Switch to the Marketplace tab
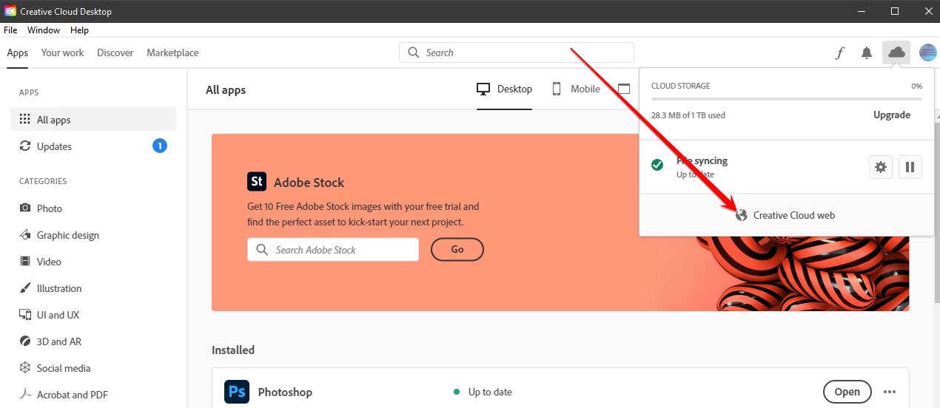 coord(172,52)
